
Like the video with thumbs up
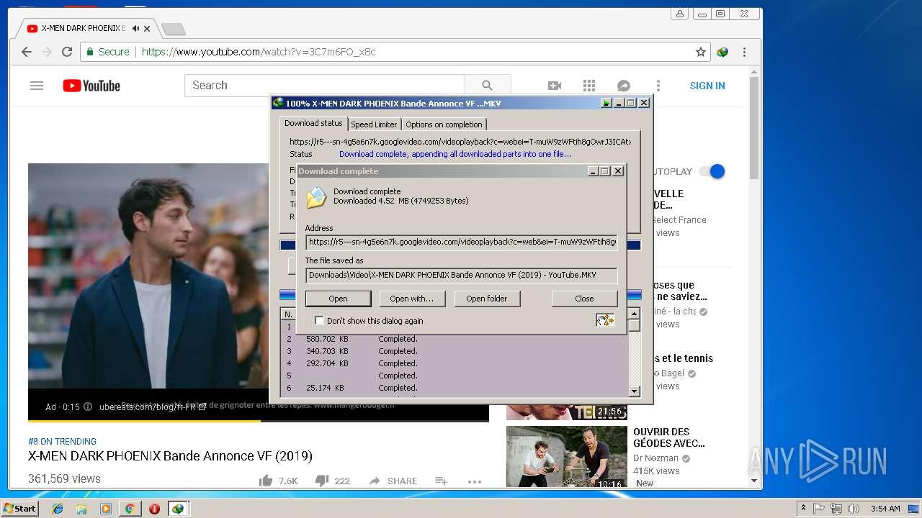pyautogui.click(x=267, y=481)
